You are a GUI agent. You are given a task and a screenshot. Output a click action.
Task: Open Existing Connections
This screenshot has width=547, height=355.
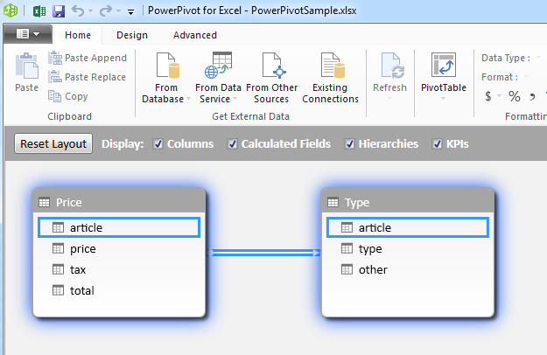[x=330, y=67]
